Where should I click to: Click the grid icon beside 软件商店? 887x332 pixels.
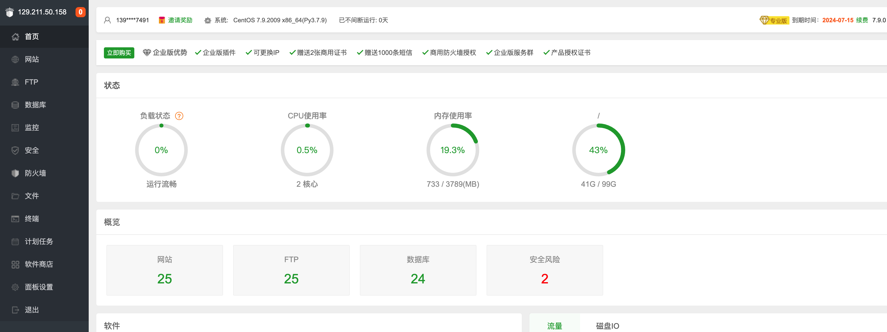click(x=15, y=264)
